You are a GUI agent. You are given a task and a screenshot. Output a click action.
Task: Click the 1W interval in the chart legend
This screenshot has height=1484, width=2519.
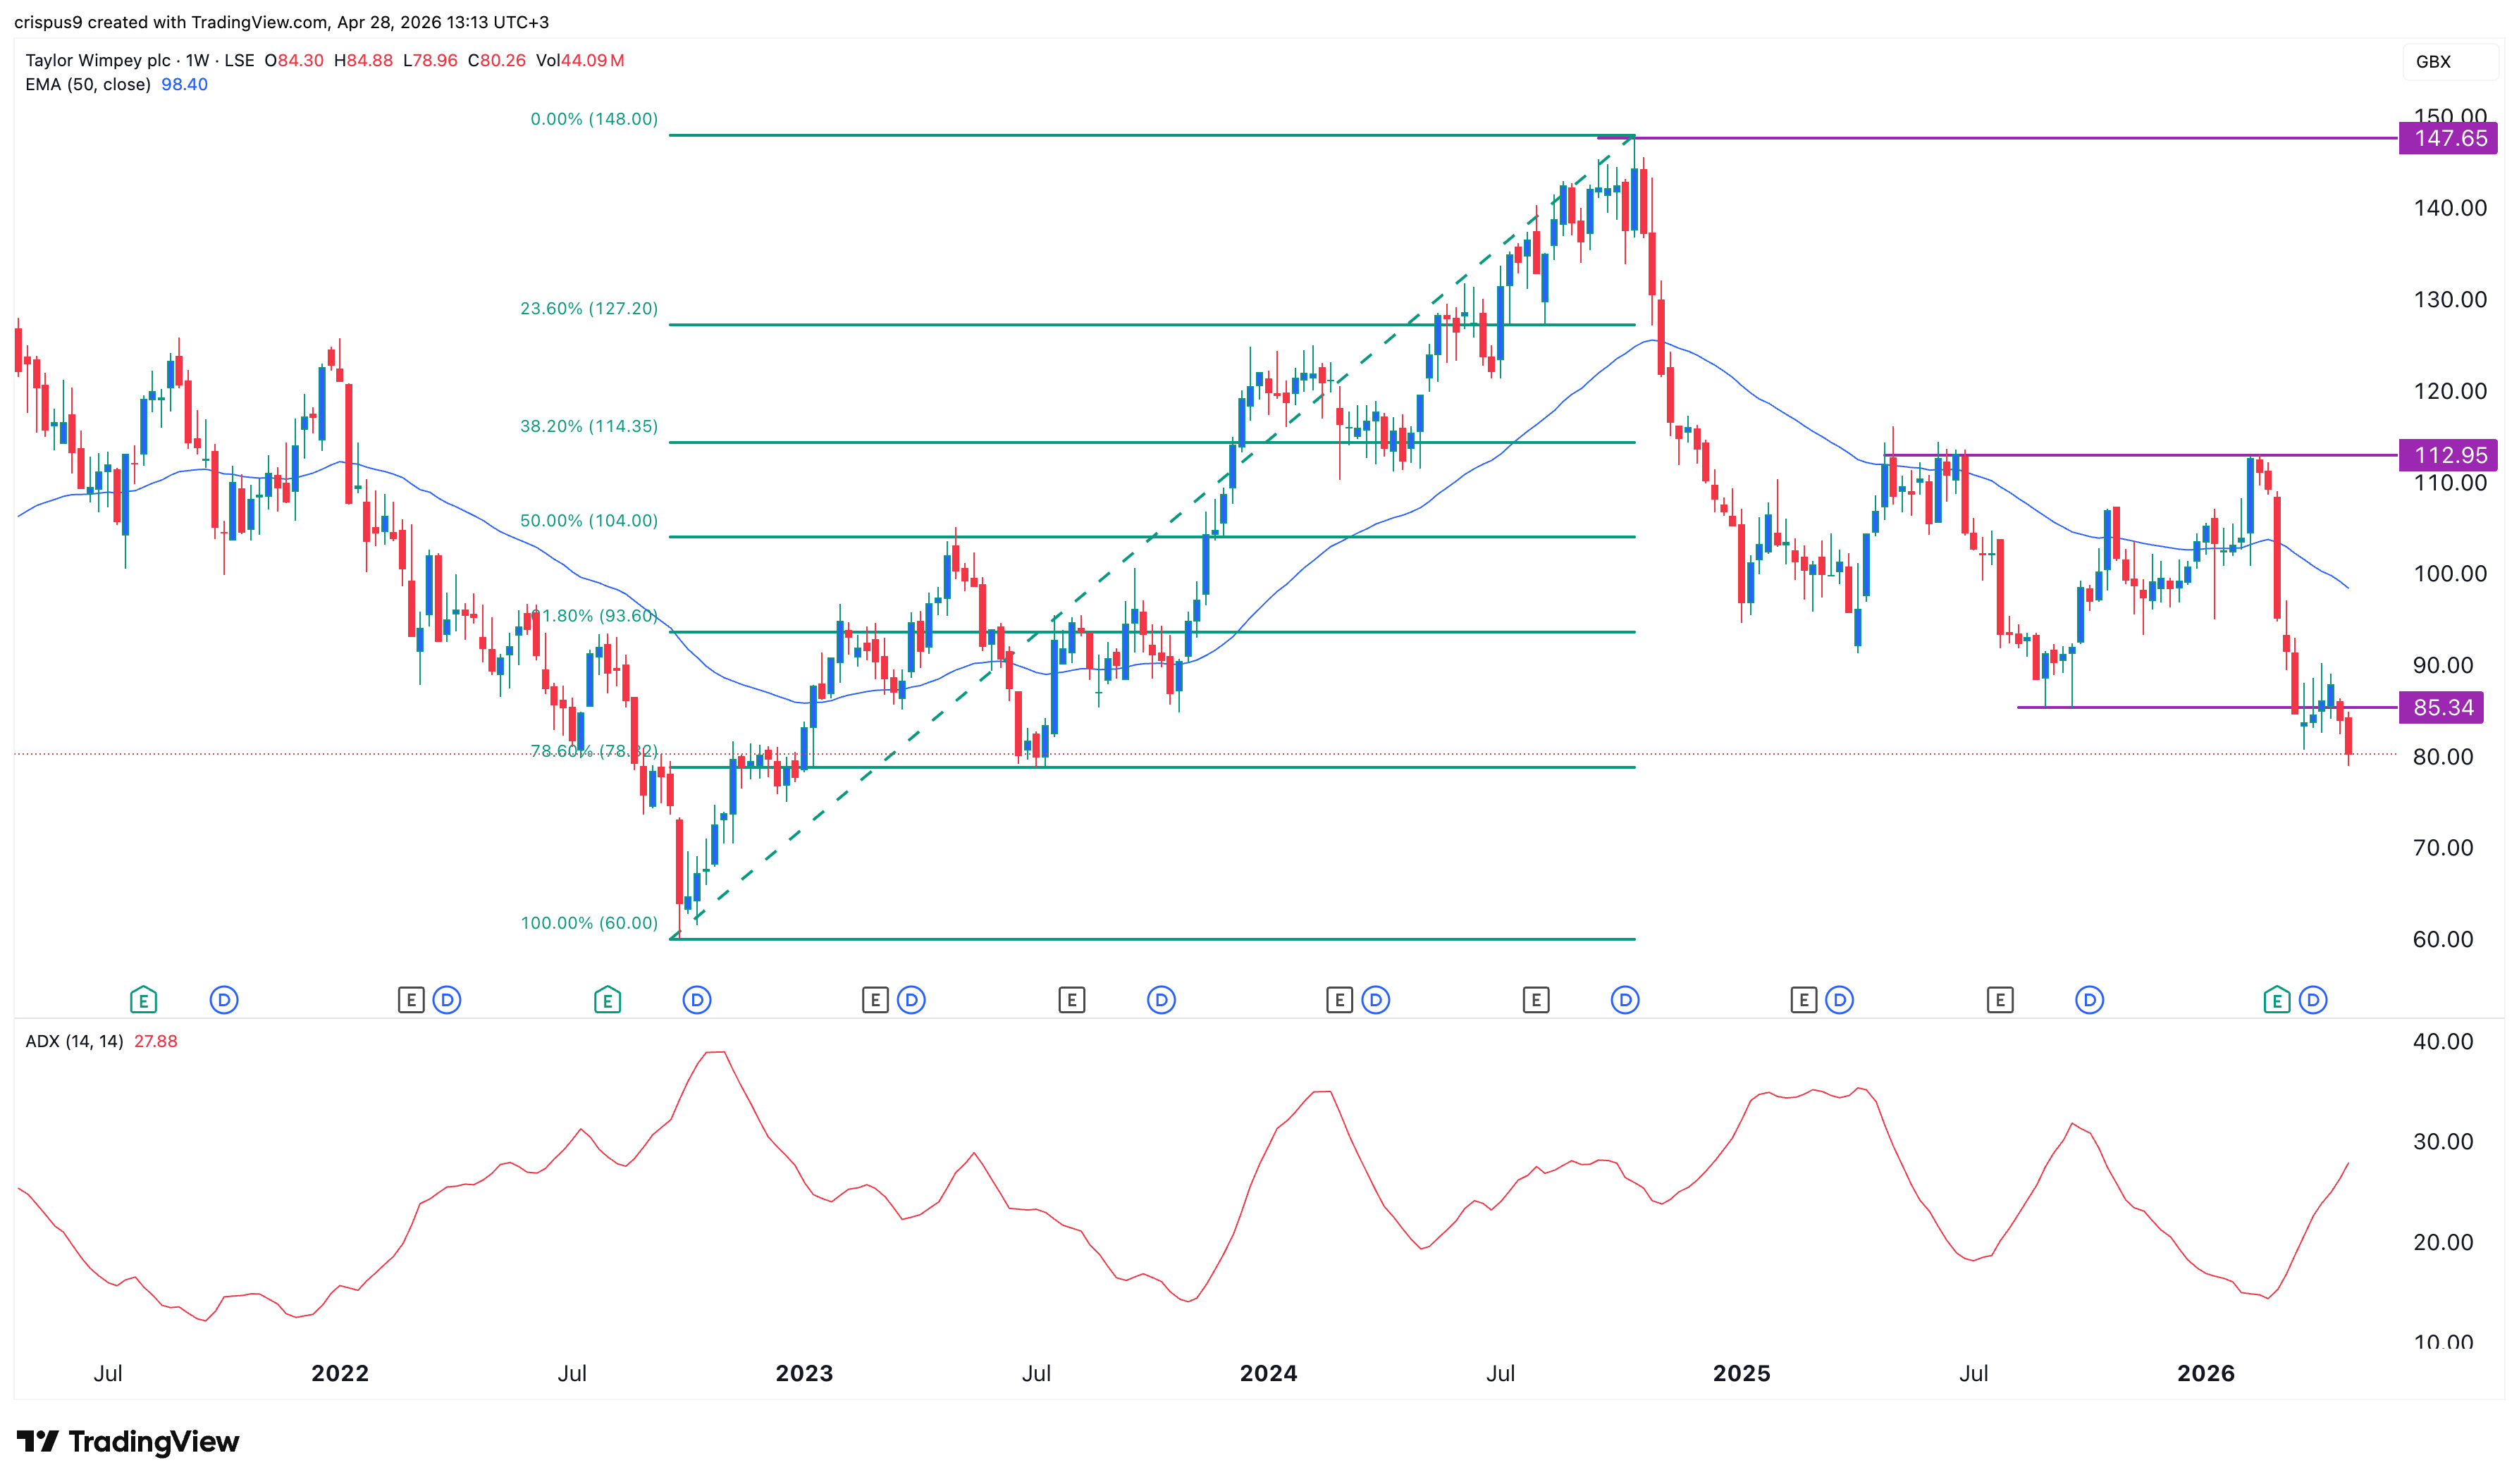tap(197, 61)
